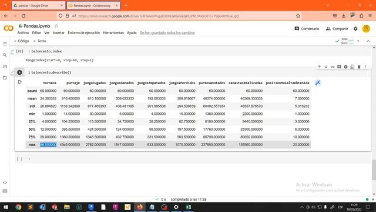Viewport: 376px width, 212px height.
Task: Add a new Texto cell
Action: (39, 41)
